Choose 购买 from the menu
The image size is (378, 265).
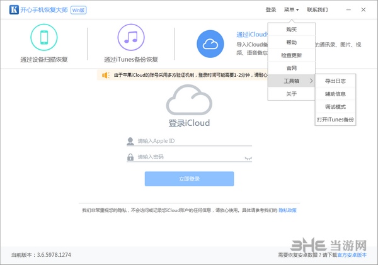[x=292, y=30]
